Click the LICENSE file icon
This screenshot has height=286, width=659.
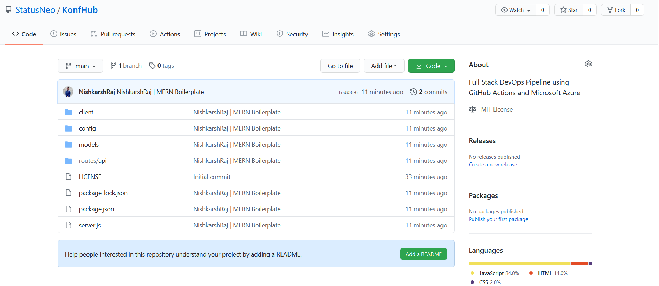click(x=69, y=177)
